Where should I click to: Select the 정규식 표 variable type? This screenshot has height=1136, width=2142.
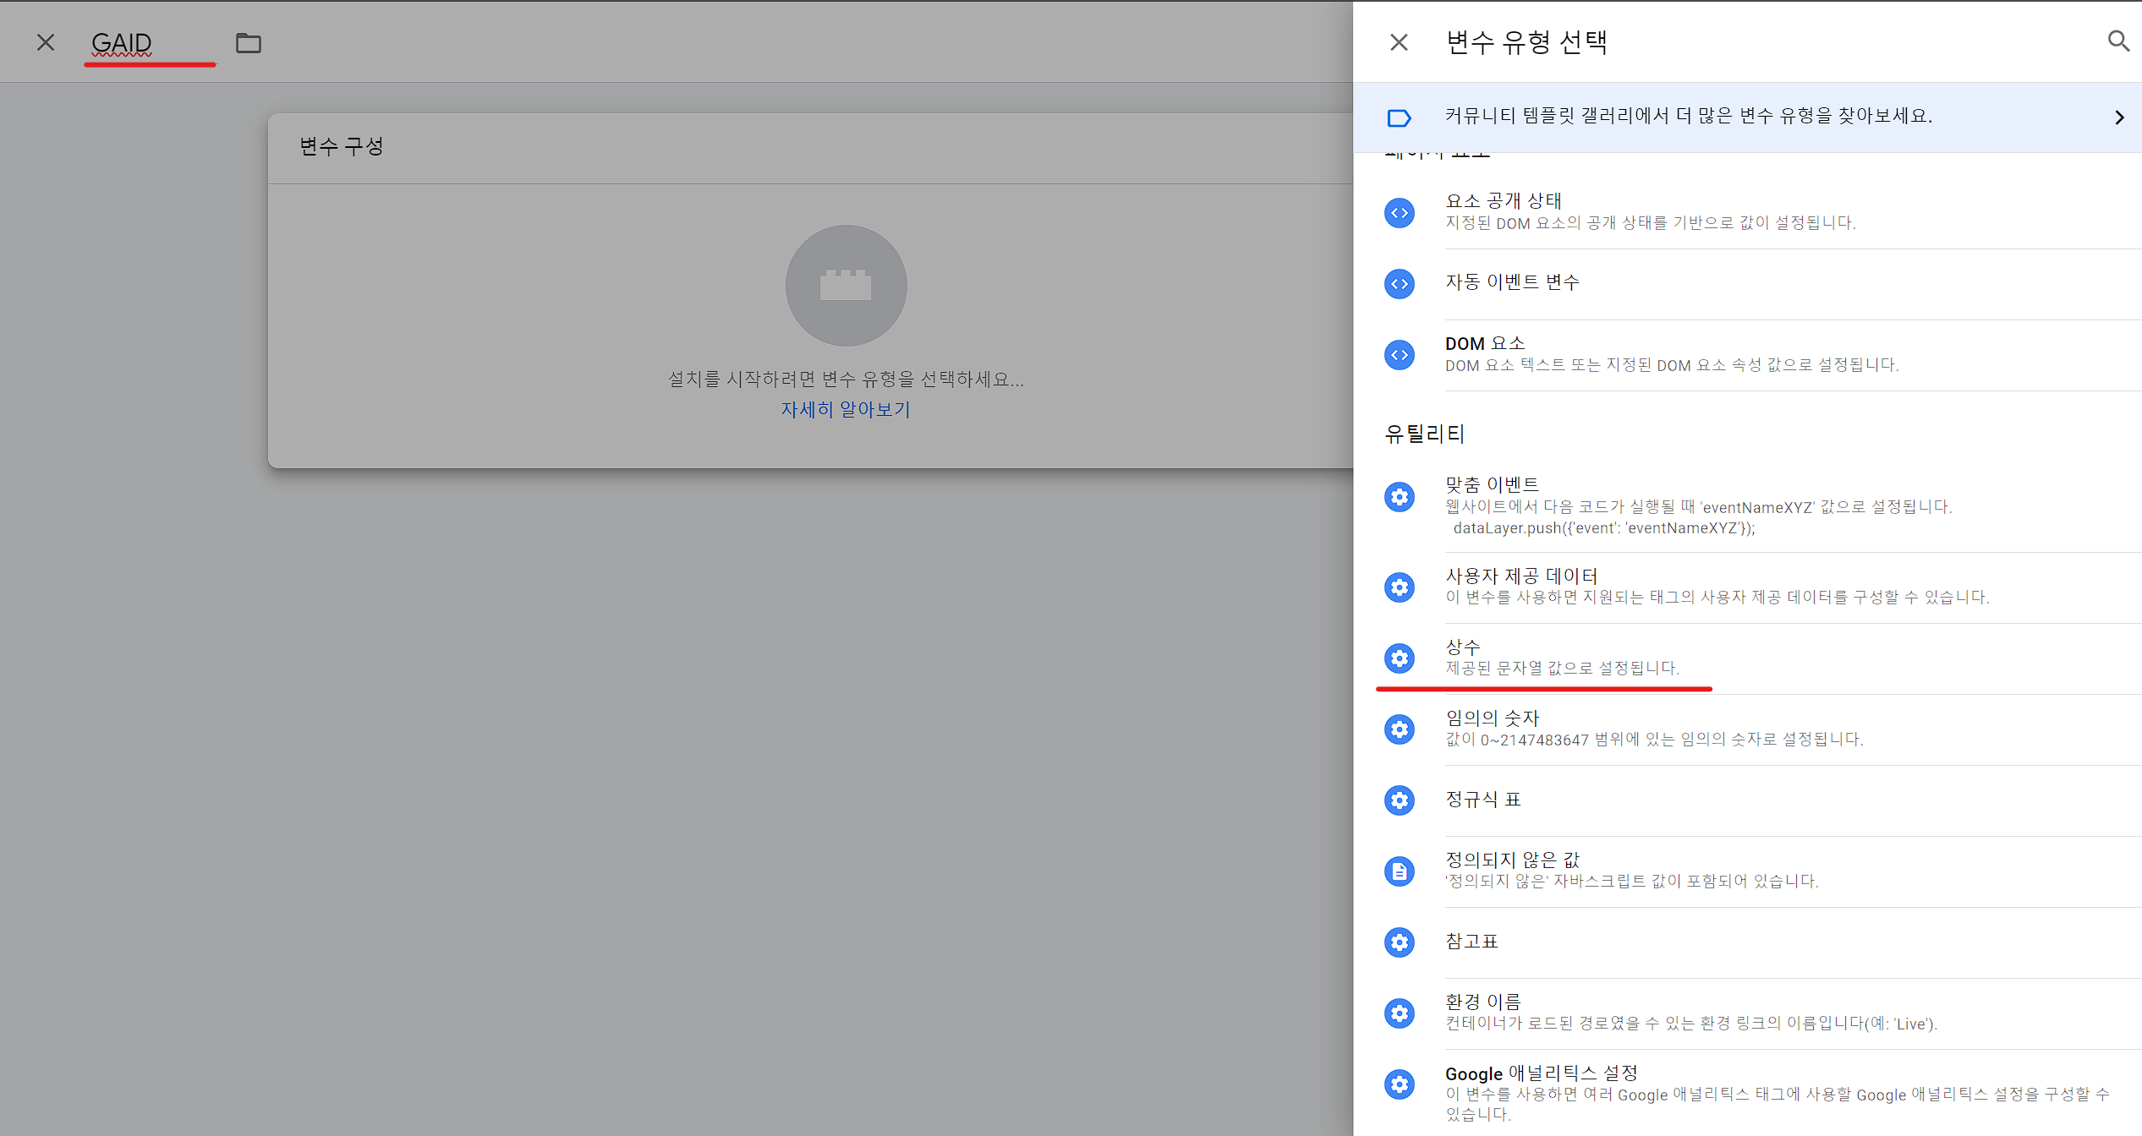click(x=1482, y=800)
